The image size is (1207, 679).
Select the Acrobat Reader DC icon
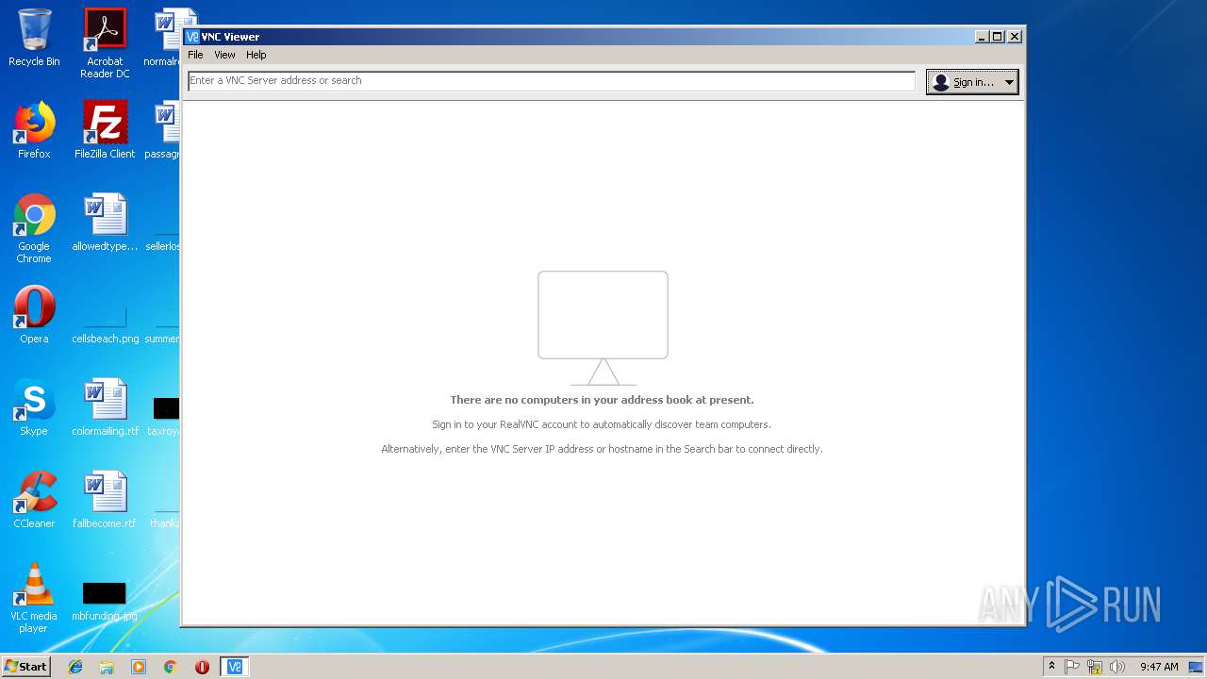(x=105, y=43)
